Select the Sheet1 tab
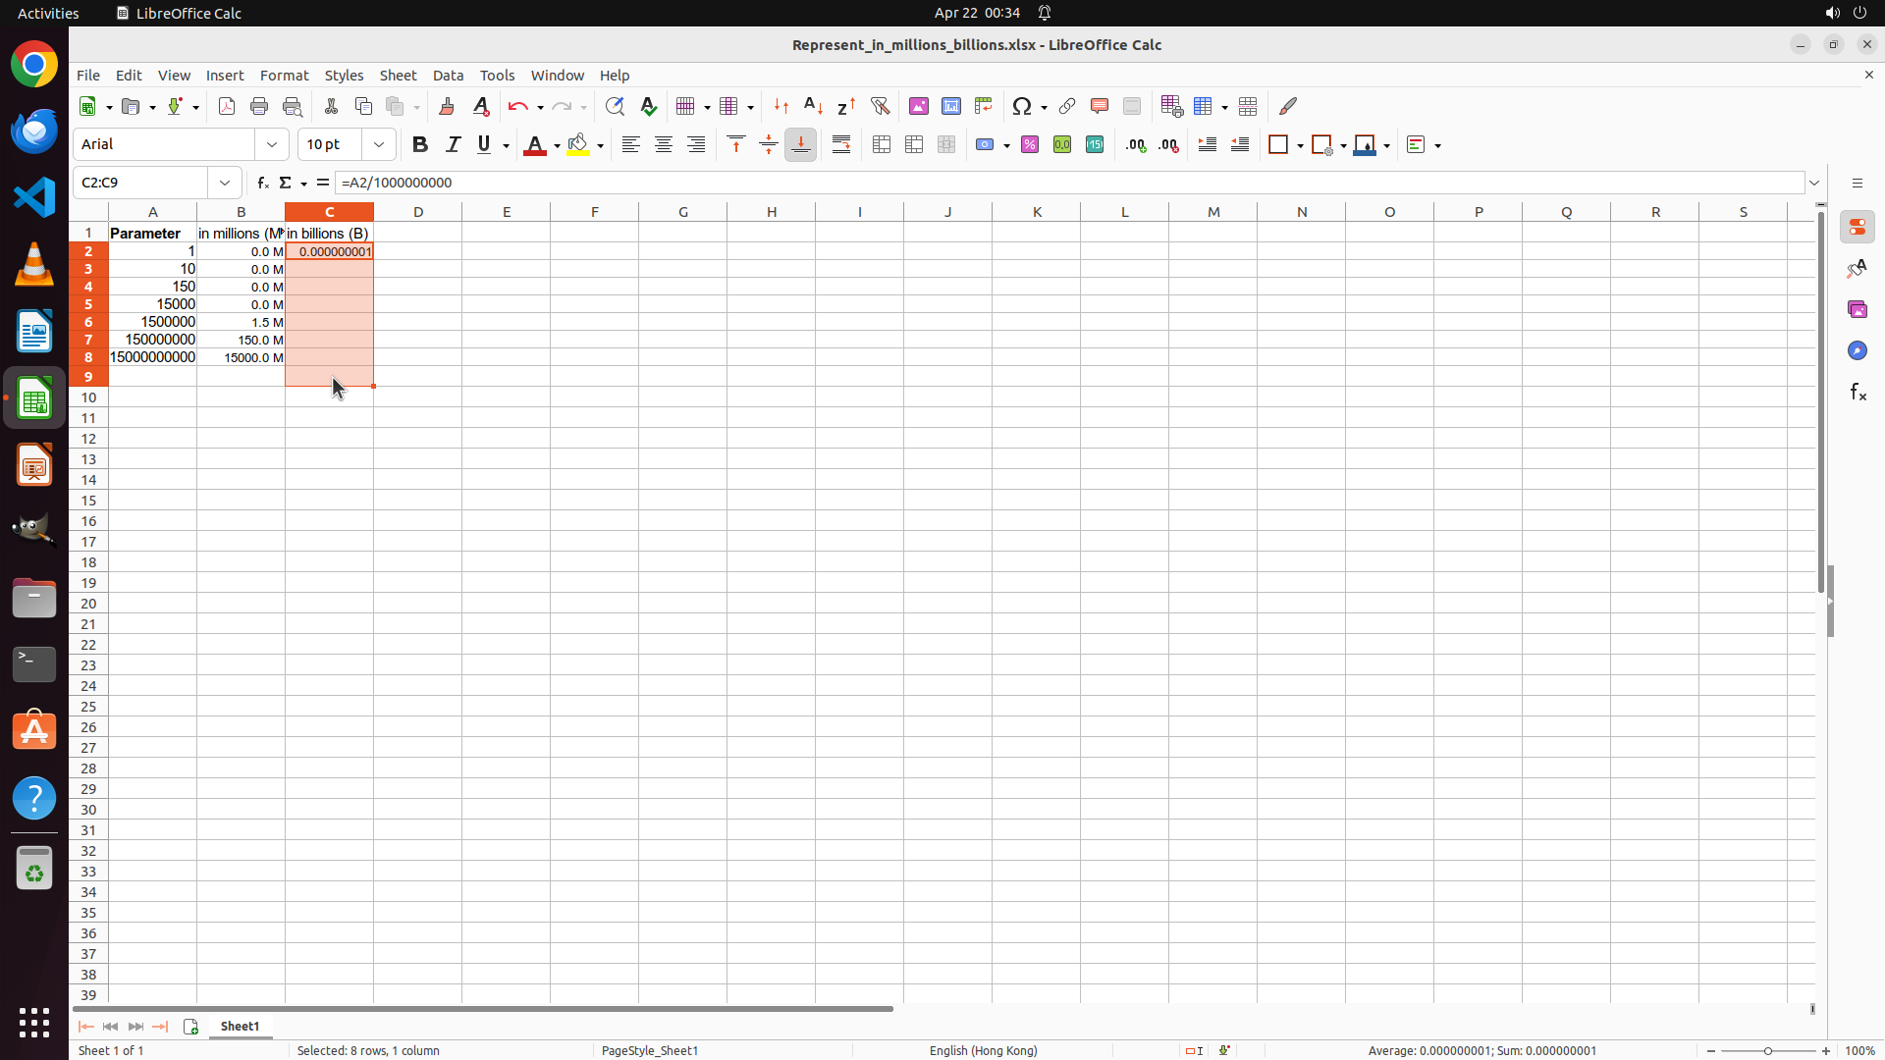Viewport: 1885px width, 1060px height. point(240,1026)
